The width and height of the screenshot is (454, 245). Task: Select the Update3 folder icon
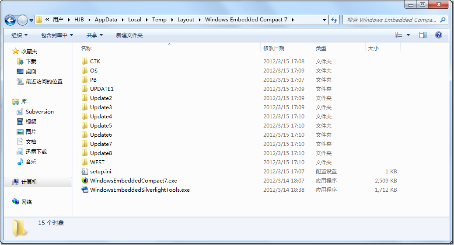(84, 107)
